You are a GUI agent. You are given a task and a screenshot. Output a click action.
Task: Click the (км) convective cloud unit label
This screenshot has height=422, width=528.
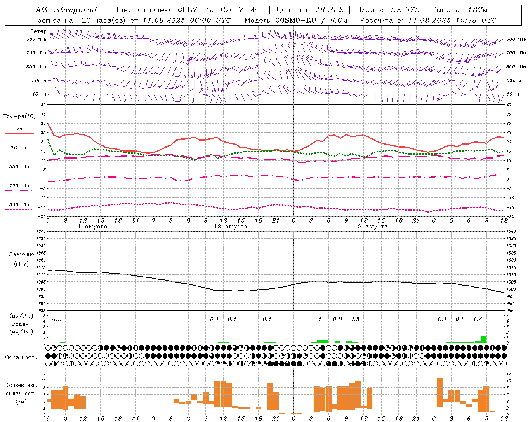tap(21, 401)
